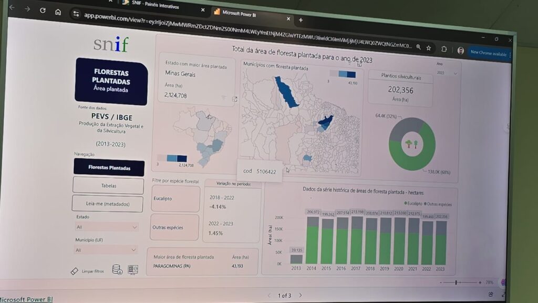Click the 1 of 3 page indicator

point(284,296)
